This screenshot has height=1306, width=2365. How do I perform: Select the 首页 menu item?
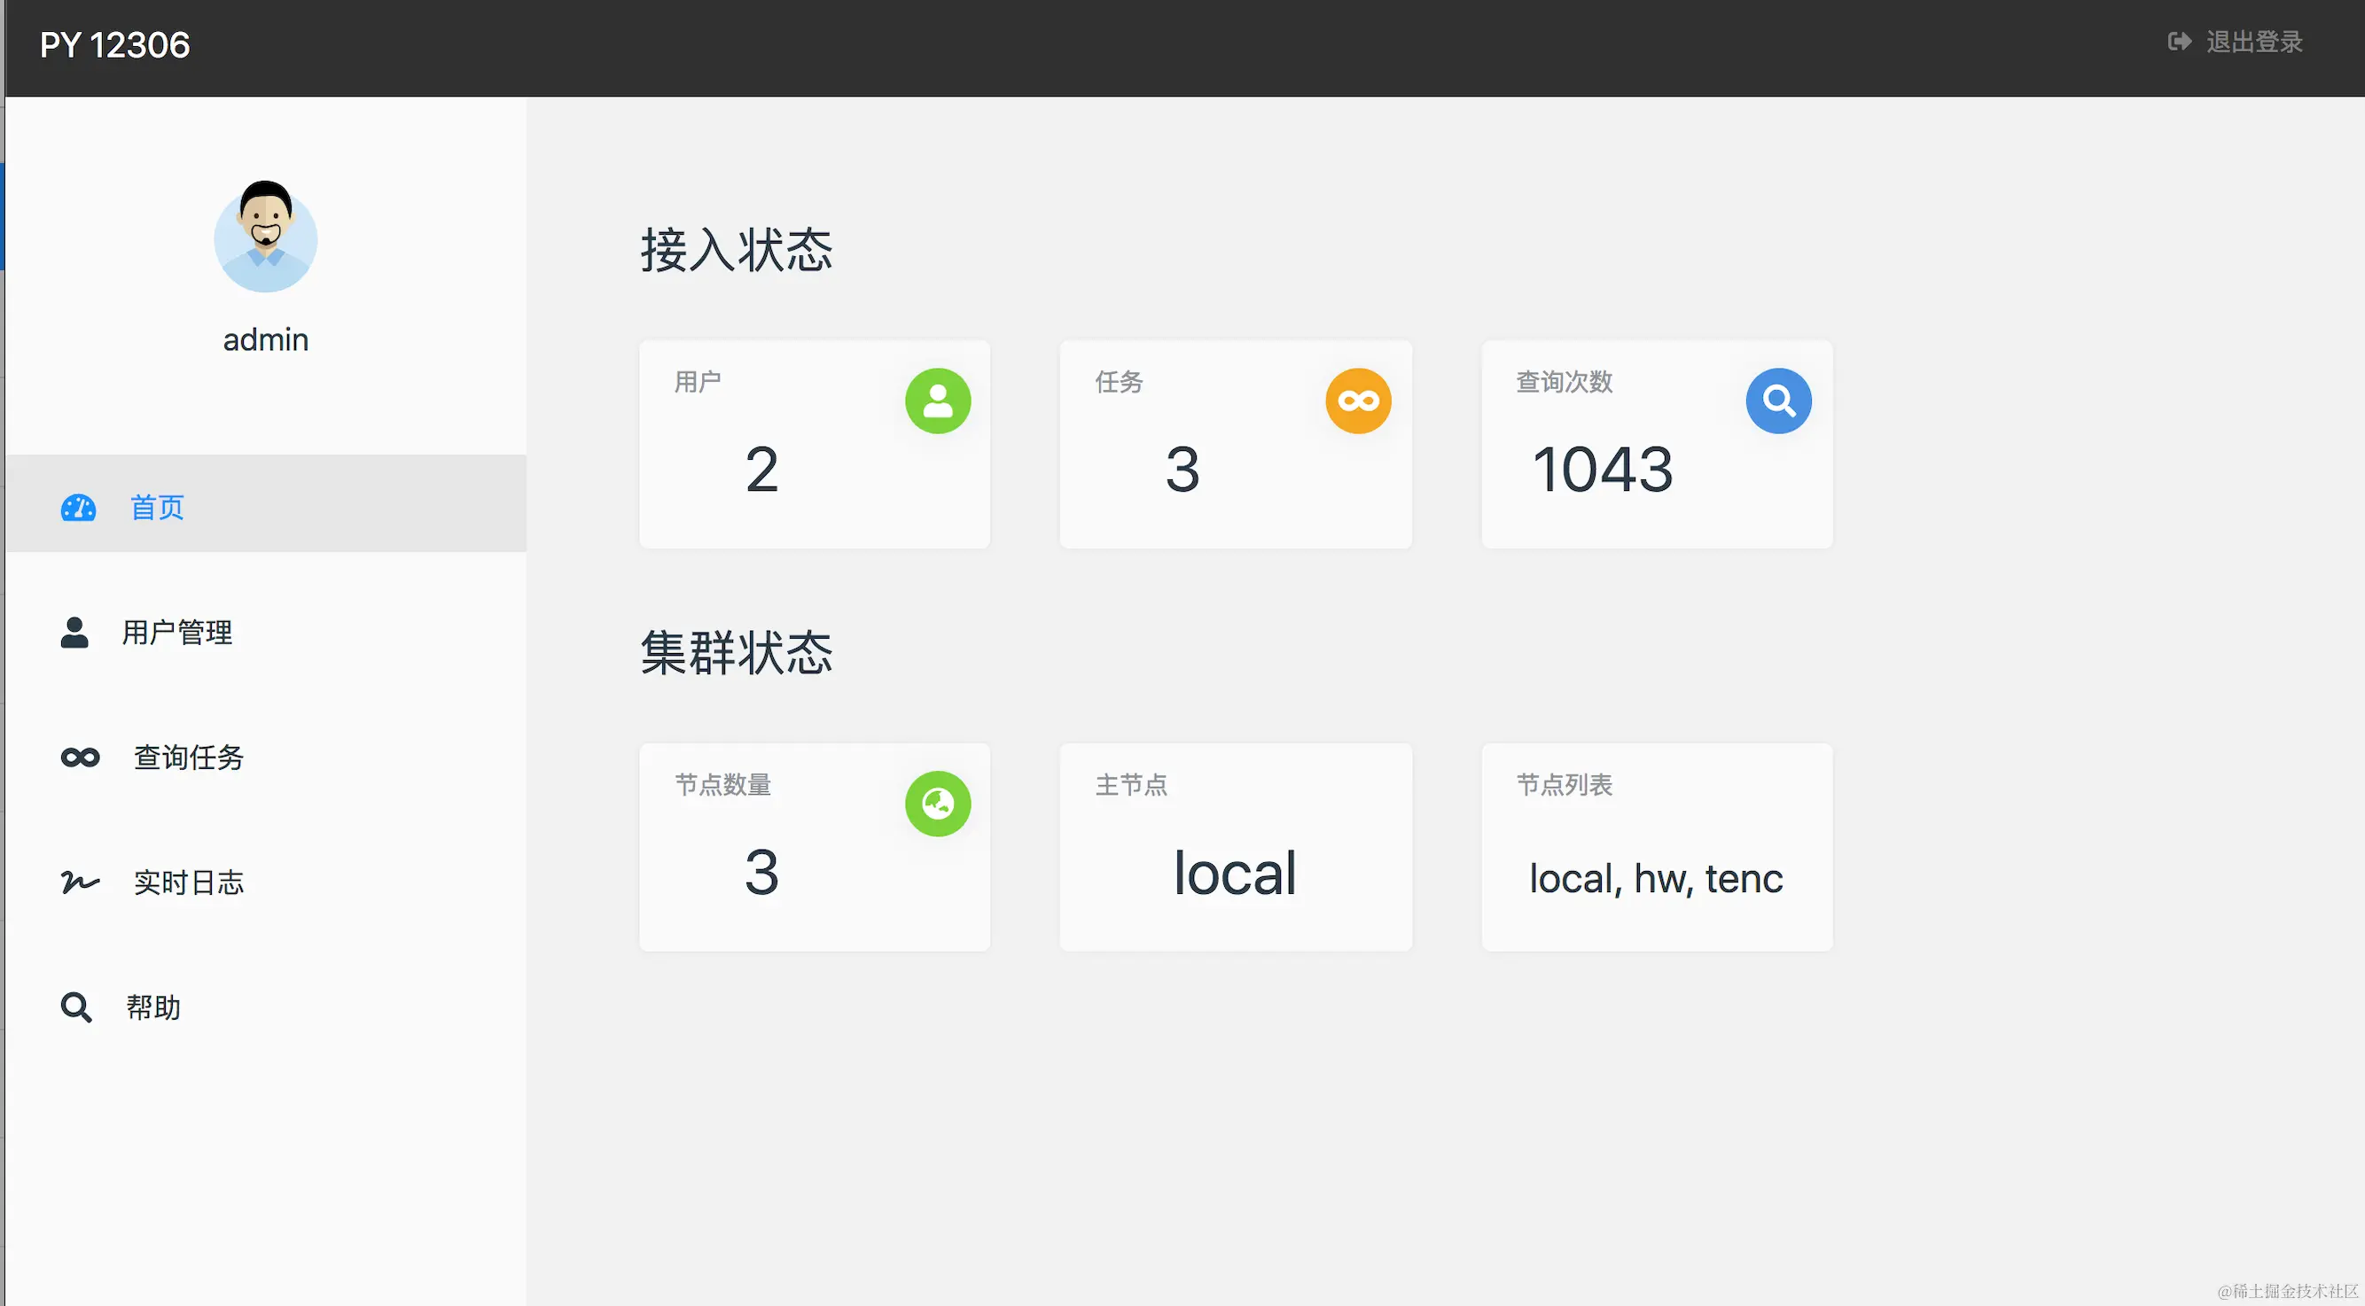157,508
